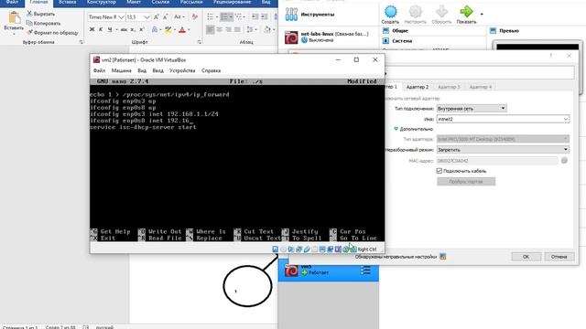Click the USB status icon in vm2 status bar
The width and height of the screenshot is (586, 329).
(x=307, y=249)
